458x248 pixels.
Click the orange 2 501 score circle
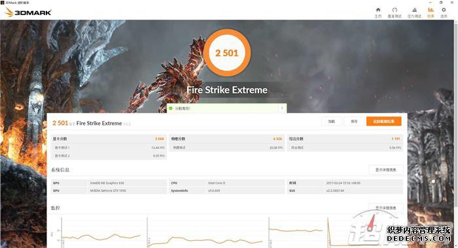227,53
